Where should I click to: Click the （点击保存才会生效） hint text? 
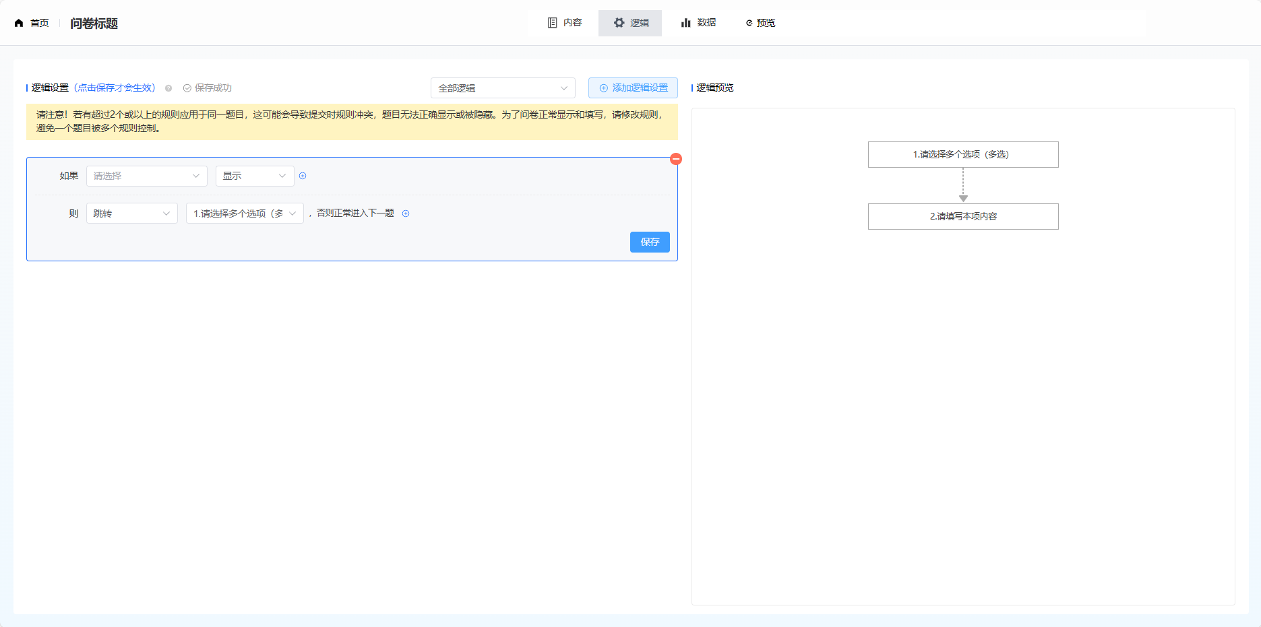pos(115,88)
